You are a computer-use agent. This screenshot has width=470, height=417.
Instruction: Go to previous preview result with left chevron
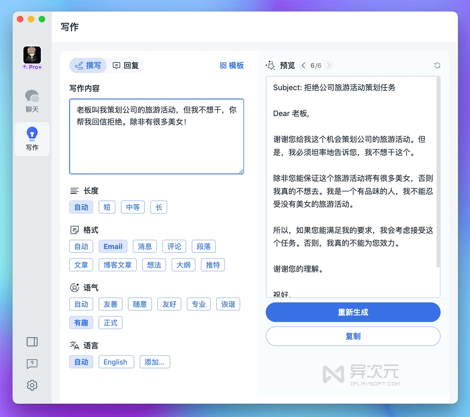303,65
